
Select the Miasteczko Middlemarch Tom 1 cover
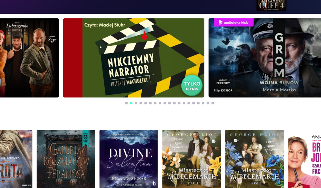pyautogui.click(x=192, y=159)
